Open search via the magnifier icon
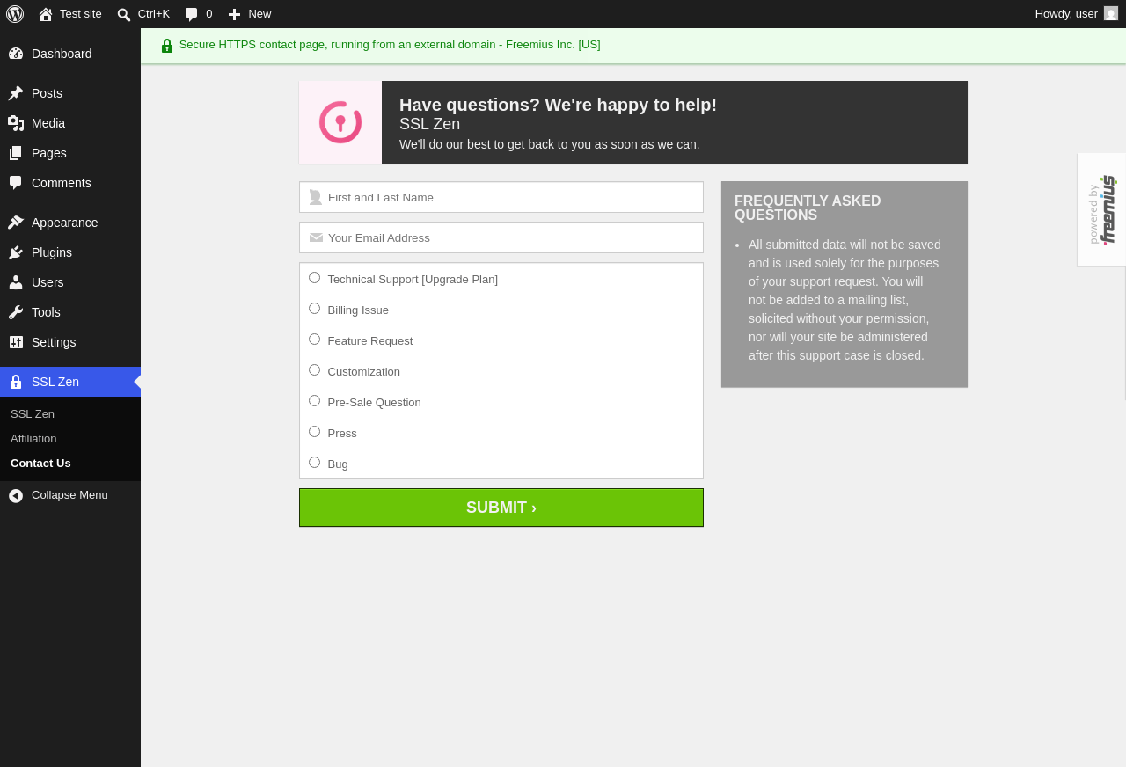The height and width of the screenshot is (767, 1126). tap(124, 14)
